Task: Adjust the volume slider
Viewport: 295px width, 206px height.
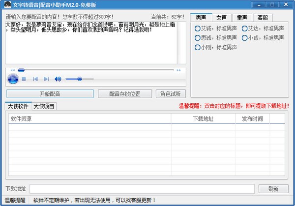Action: click(79, 79)
